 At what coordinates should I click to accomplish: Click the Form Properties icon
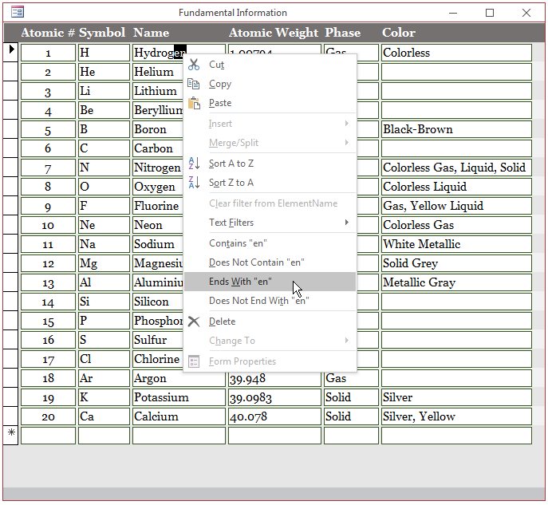tap(194, 361)
